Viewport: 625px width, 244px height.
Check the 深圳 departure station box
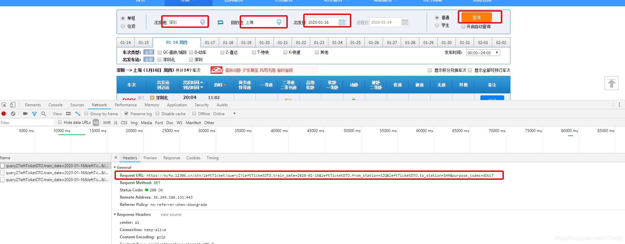tap(191, 60)
